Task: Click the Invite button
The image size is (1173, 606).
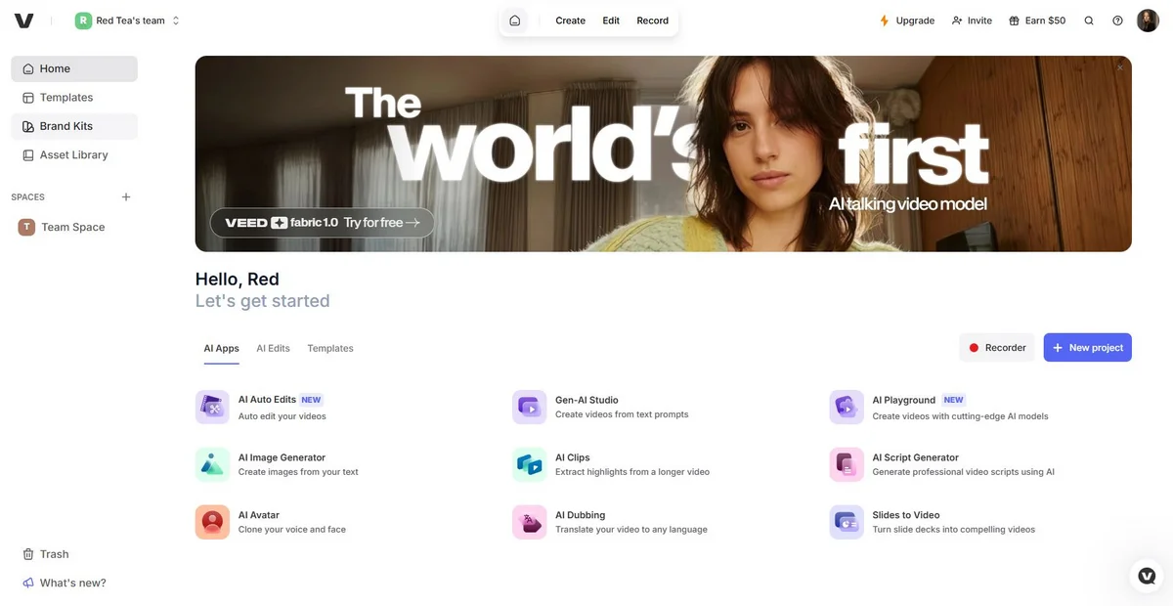Action: tap(972, 21)
